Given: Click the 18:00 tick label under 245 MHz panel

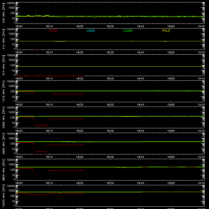Looking at the screenshot, I should 19,26.
